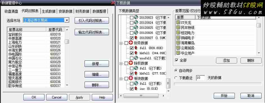
Task: Click the Cancel button
Action: click(x=57, y=97)
